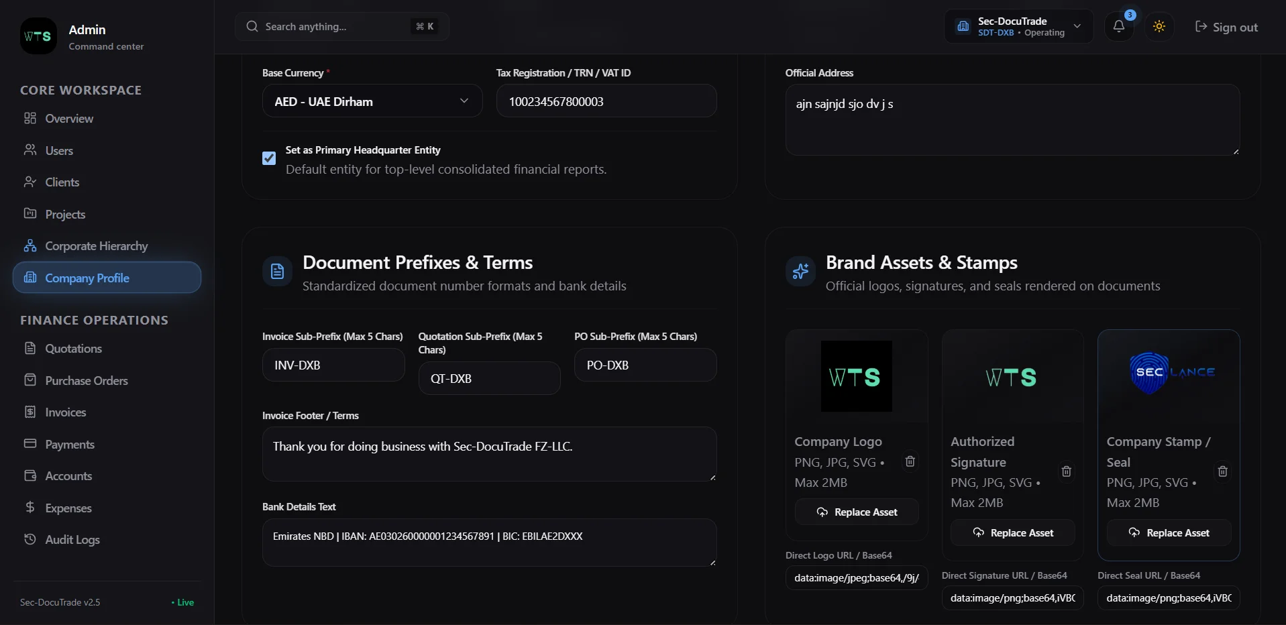Open Clients section
1286x625 pixels.
107,182
